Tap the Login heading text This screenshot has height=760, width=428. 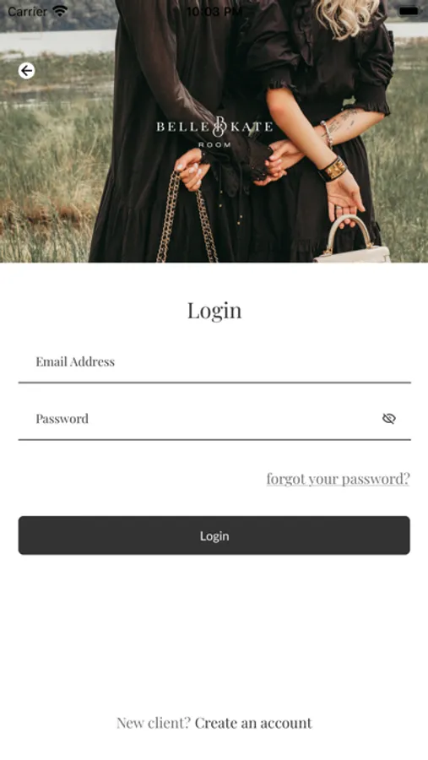(214, 310)
